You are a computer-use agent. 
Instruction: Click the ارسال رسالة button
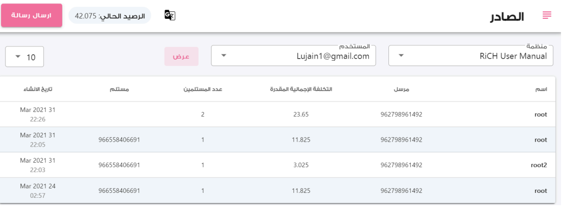coord(32,15)
